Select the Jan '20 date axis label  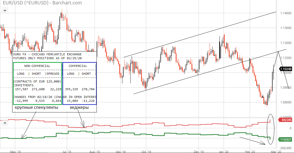(224, 151)
